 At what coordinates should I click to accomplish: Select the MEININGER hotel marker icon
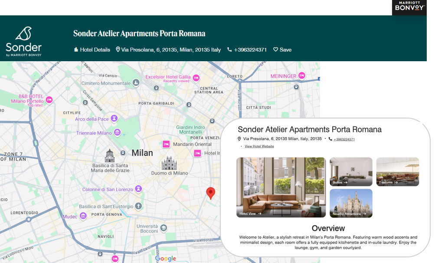point(302,76)
